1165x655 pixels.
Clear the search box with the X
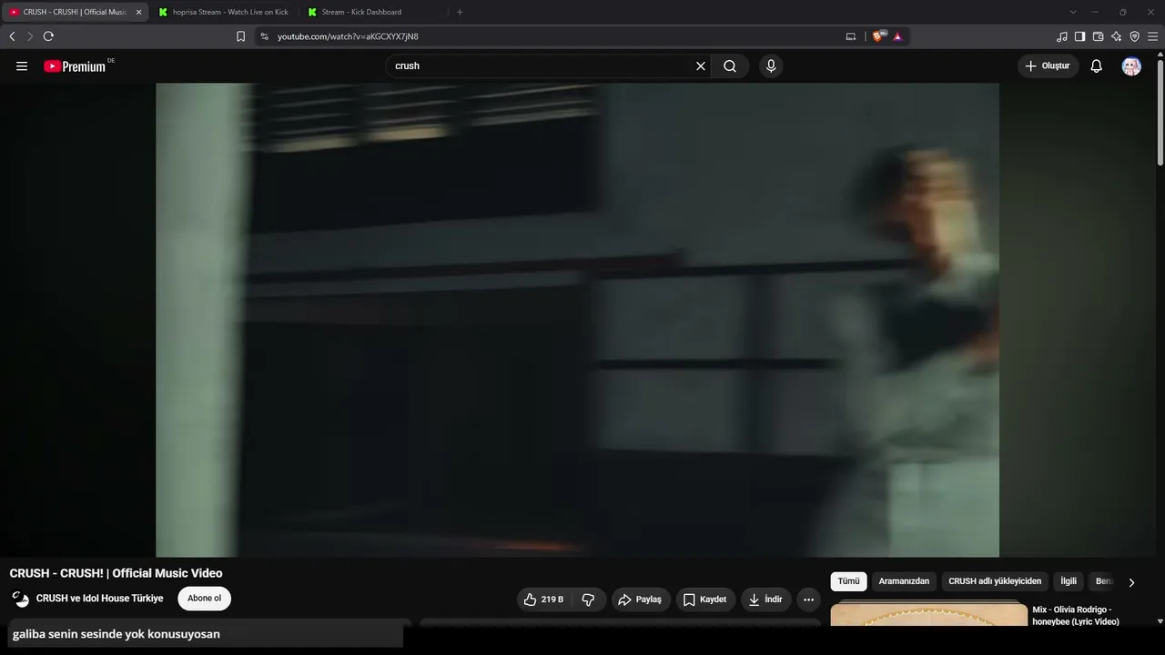click(x=701, y=66)
